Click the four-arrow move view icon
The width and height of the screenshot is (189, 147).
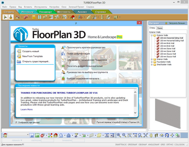pyautogui.click(x=172, y=135)
